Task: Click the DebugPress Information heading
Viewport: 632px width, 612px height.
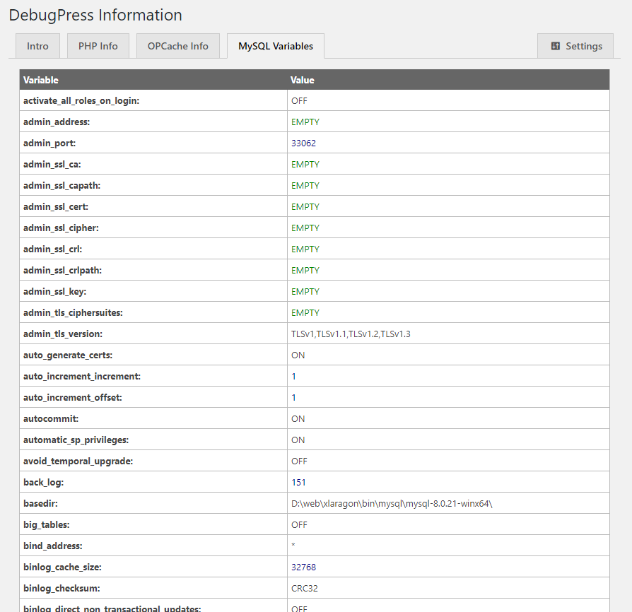Action: [x=95, y=15]
